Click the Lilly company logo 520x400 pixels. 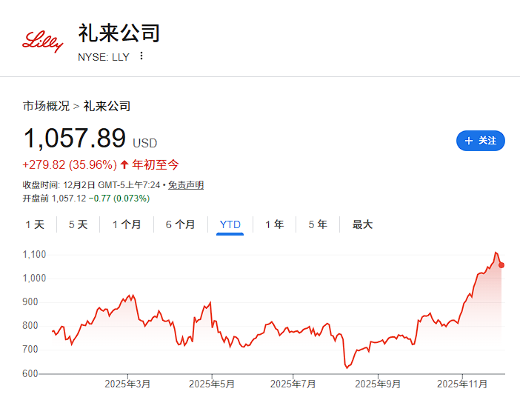(x=42, y=41)
